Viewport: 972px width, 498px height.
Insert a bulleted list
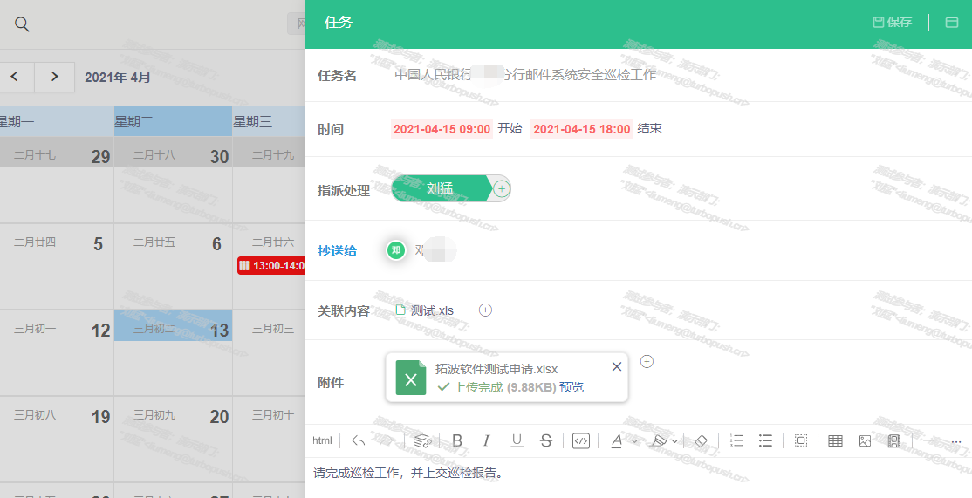coord(765,440)
